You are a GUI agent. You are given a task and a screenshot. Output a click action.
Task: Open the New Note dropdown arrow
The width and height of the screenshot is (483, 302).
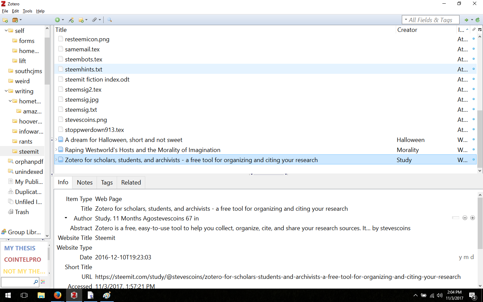(x=86, y=20)
